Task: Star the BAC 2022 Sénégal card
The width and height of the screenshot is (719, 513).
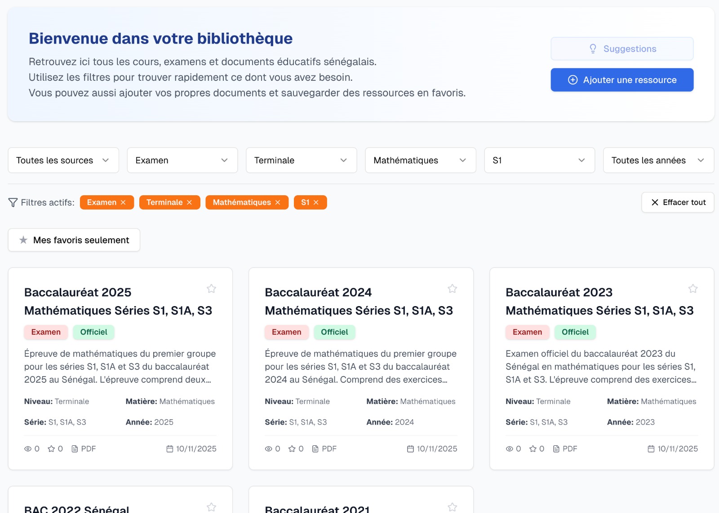Action: 211,507
